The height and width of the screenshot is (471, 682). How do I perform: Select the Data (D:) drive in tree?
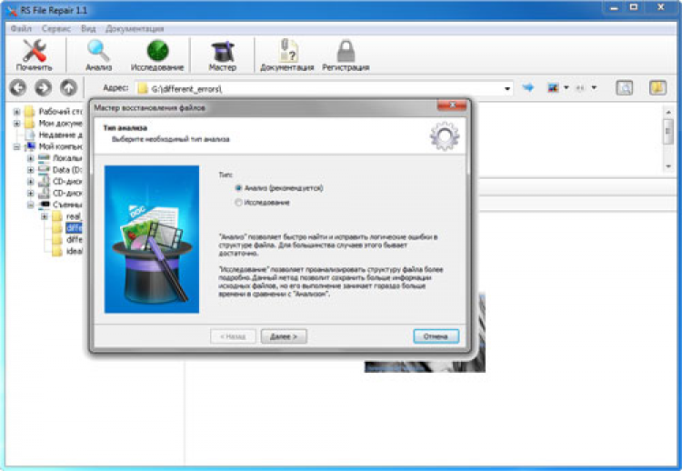click(67, 170)
